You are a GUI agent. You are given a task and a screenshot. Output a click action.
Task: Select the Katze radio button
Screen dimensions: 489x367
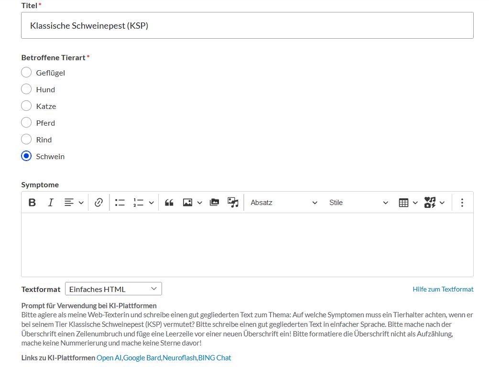point(26,106)
